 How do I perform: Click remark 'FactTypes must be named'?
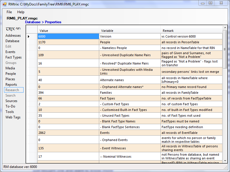coord(191,121)
